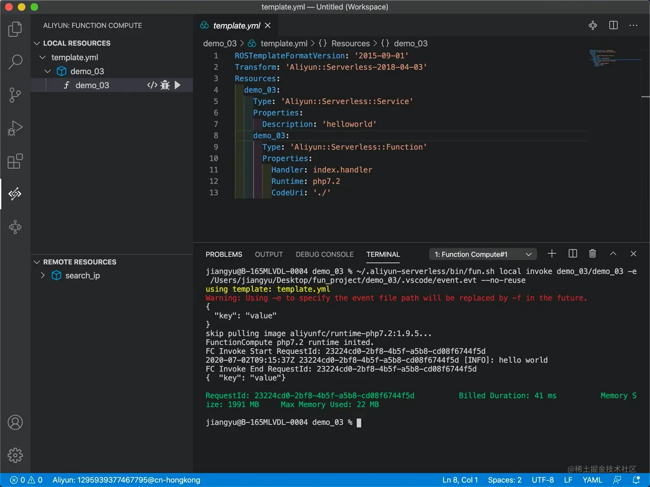Split the editor to the right
The width and height of the screenshot is (650, 487).
(613, 25)
